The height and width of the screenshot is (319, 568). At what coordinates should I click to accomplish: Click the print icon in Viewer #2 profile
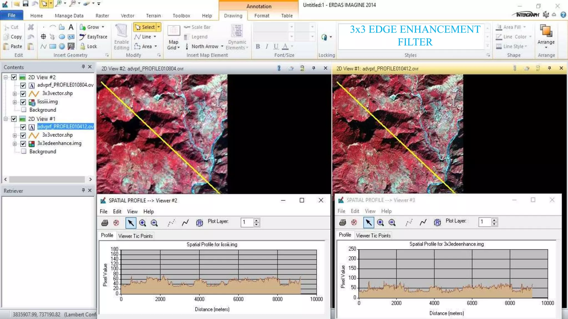[x=105, y=223]
